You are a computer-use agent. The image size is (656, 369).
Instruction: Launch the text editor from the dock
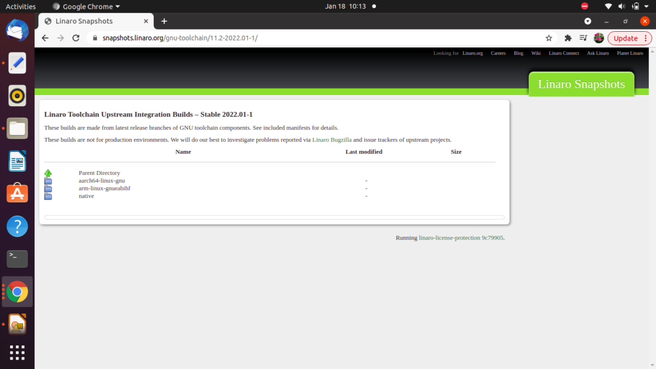click(x=17, y=63)
